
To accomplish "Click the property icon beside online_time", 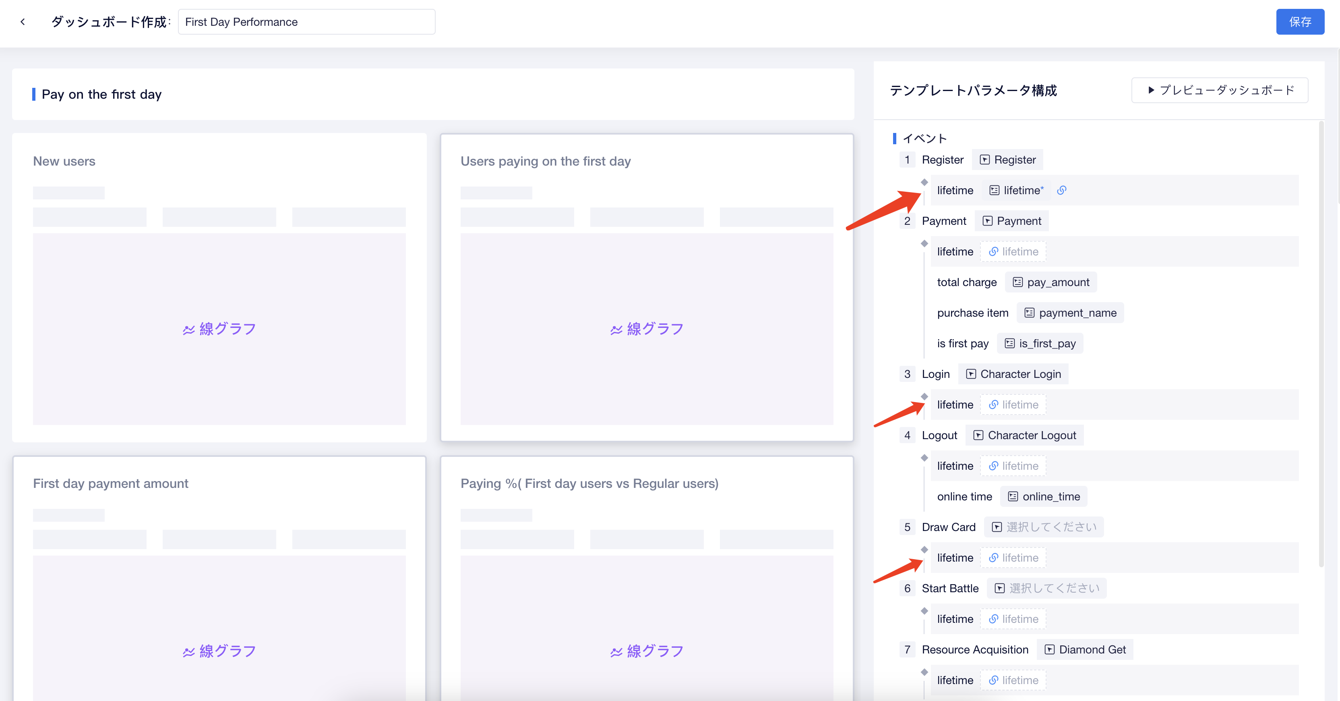I will coord(1013,497).
